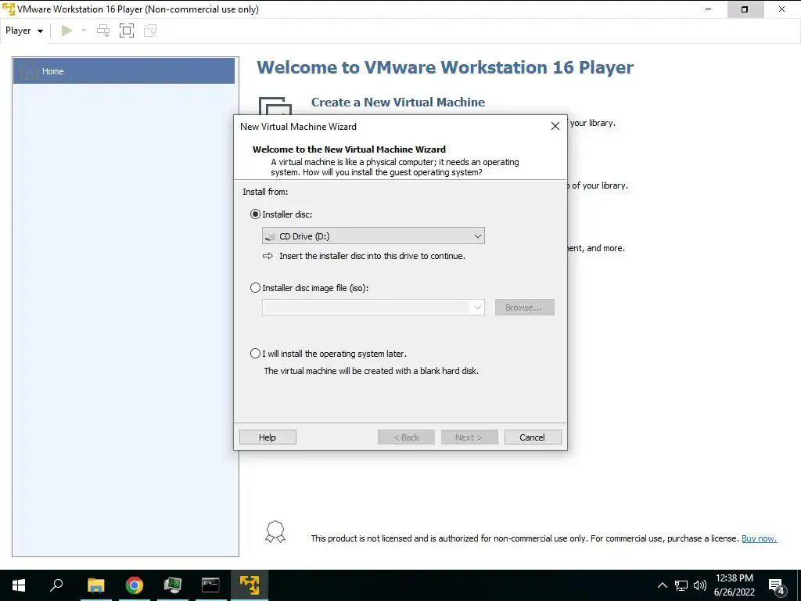The image size is (801, 601).
Task: Click the network status tray icon
Action: (681, 585)
